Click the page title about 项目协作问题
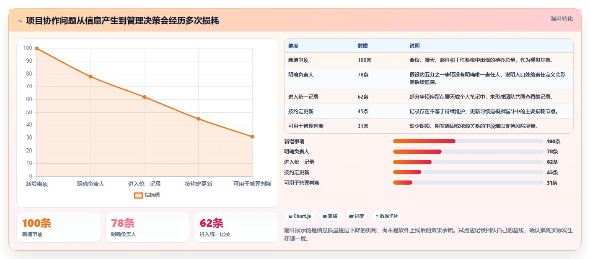Image resolution: width=590 pixels, height=259 pixels. 122,21
